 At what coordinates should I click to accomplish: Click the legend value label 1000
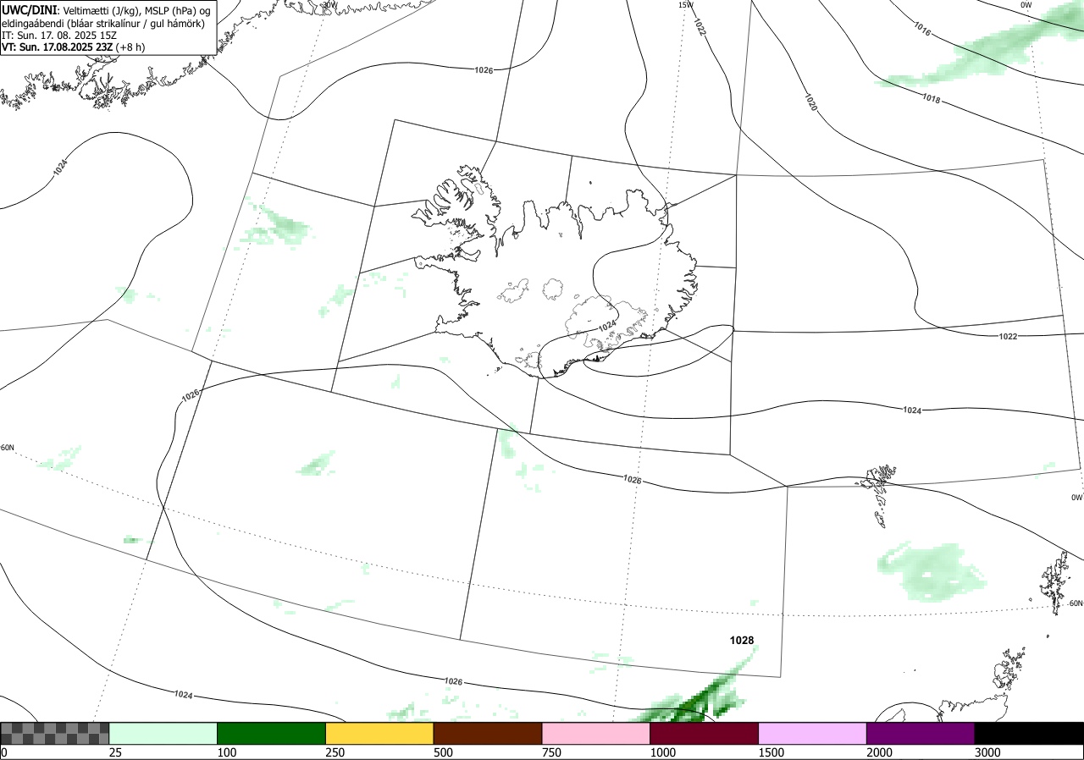tap(663, 752)
